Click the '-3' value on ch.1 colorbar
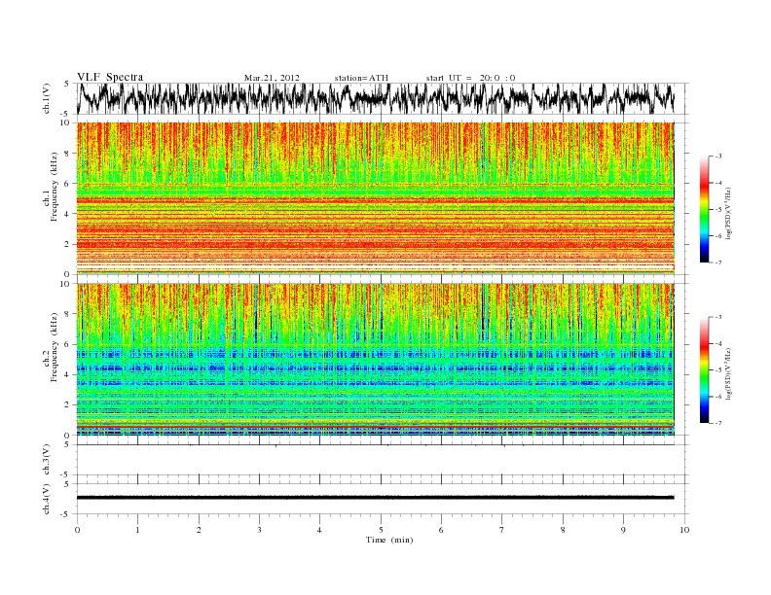This screenshot has height=595, width=771. pyautogui.click(x=717, y=157)
